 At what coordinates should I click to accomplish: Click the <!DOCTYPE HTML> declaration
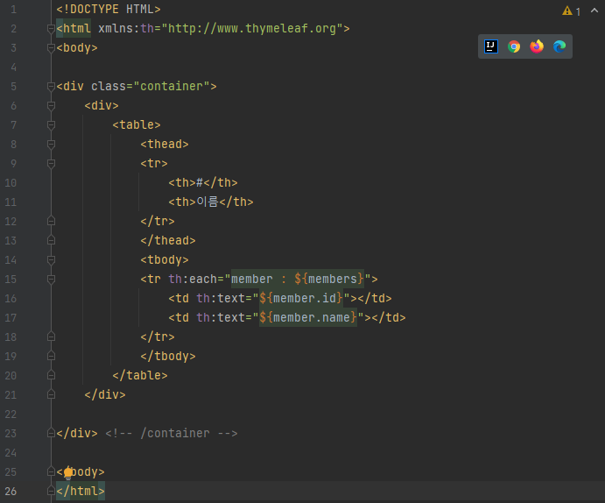click(x=109, y=10)
